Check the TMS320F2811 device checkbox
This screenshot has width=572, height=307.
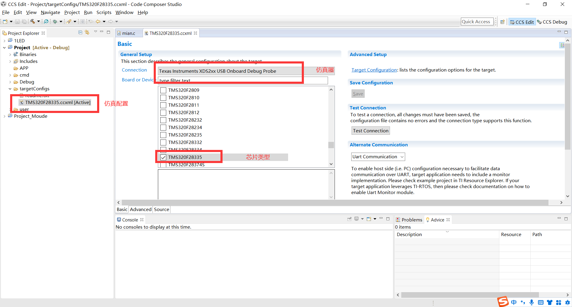click(x=163, y=105)
